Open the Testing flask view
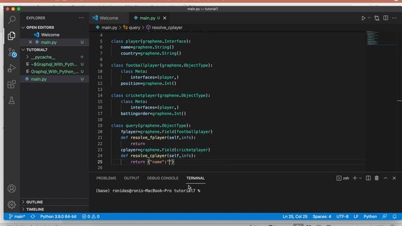402x226 pixels. [11, 100]
